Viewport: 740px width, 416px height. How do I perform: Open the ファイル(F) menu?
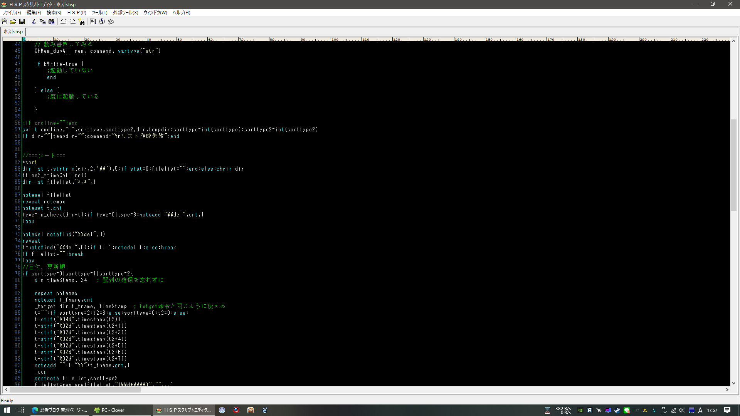pyautogui.click(x=12, y=13)
